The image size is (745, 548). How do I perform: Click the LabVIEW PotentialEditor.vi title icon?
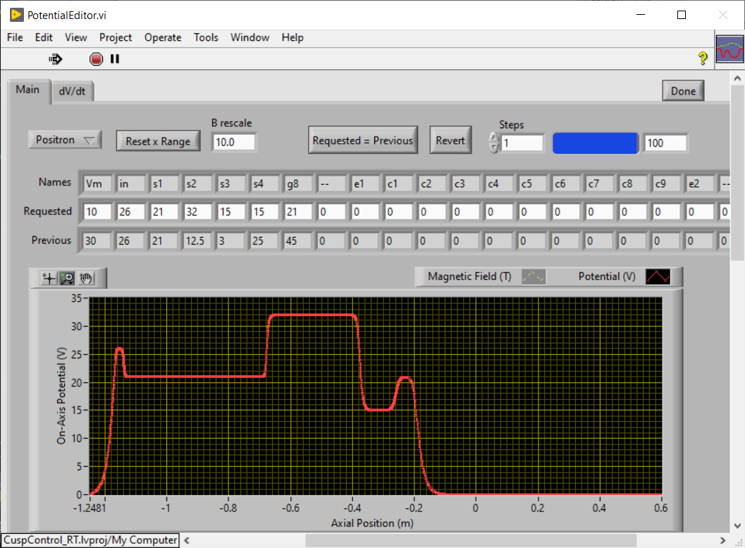tap(16, 15)
